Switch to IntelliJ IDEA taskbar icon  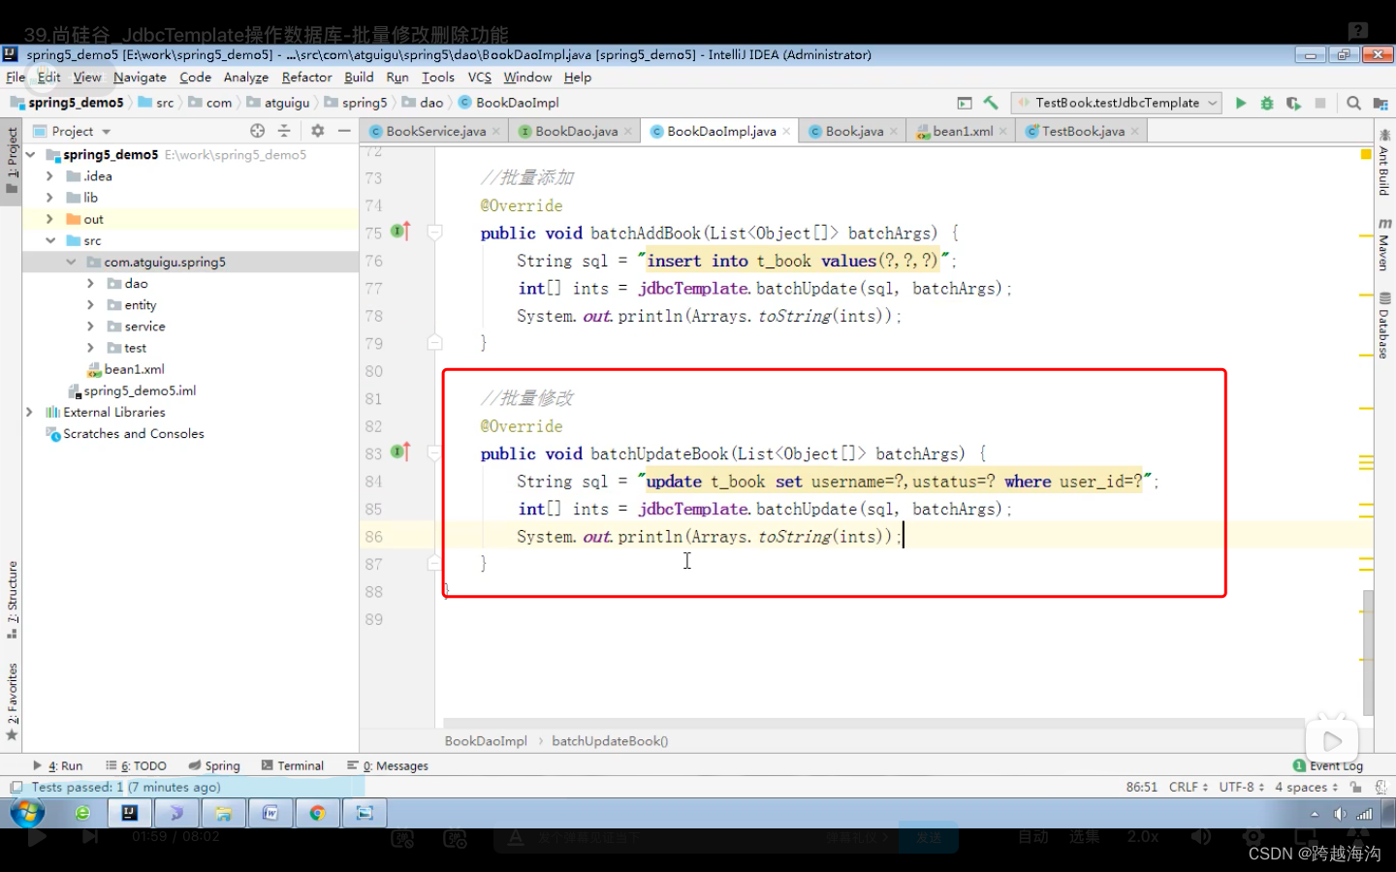[x=130, y=813]
